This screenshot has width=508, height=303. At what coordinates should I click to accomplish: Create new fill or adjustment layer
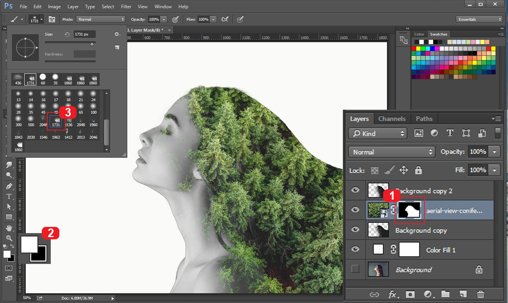click(x=428, y=294)
